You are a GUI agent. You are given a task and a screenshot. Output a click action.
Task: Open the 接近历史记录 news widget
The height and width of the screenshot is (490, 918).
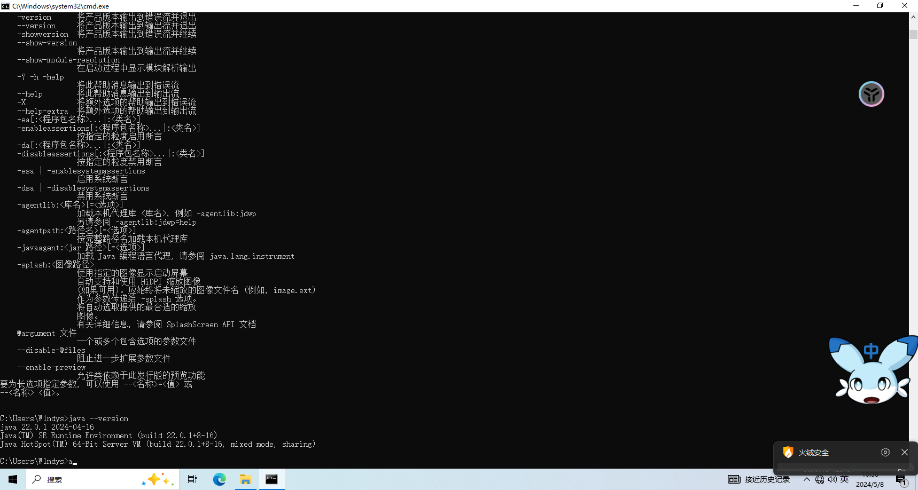pos(759,479)
